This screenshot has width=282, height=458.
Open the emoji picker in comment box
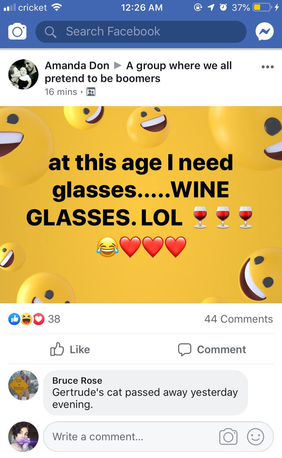tap(255, 437)
